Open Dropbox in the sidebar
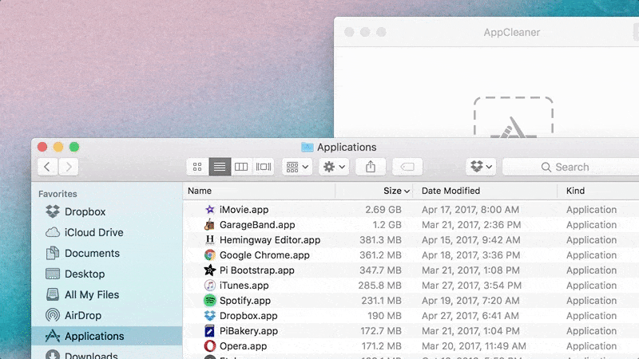Viewport: 639px width, 359px height. point(85,211)
